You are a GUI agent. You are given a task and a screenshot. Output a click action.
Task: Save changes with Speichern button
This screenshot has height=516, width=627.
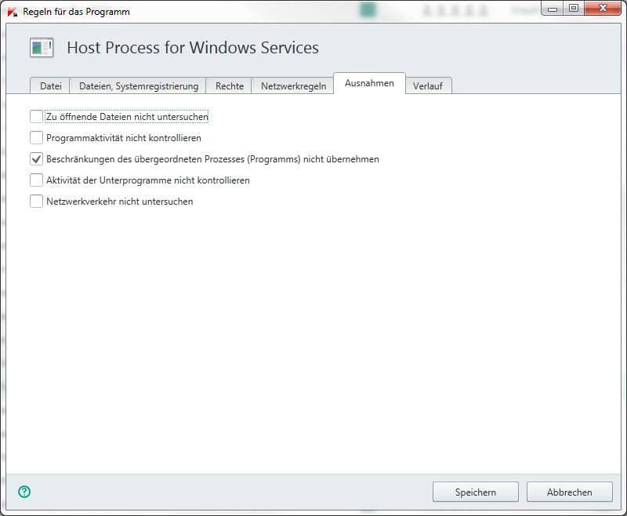pos(476,492)
